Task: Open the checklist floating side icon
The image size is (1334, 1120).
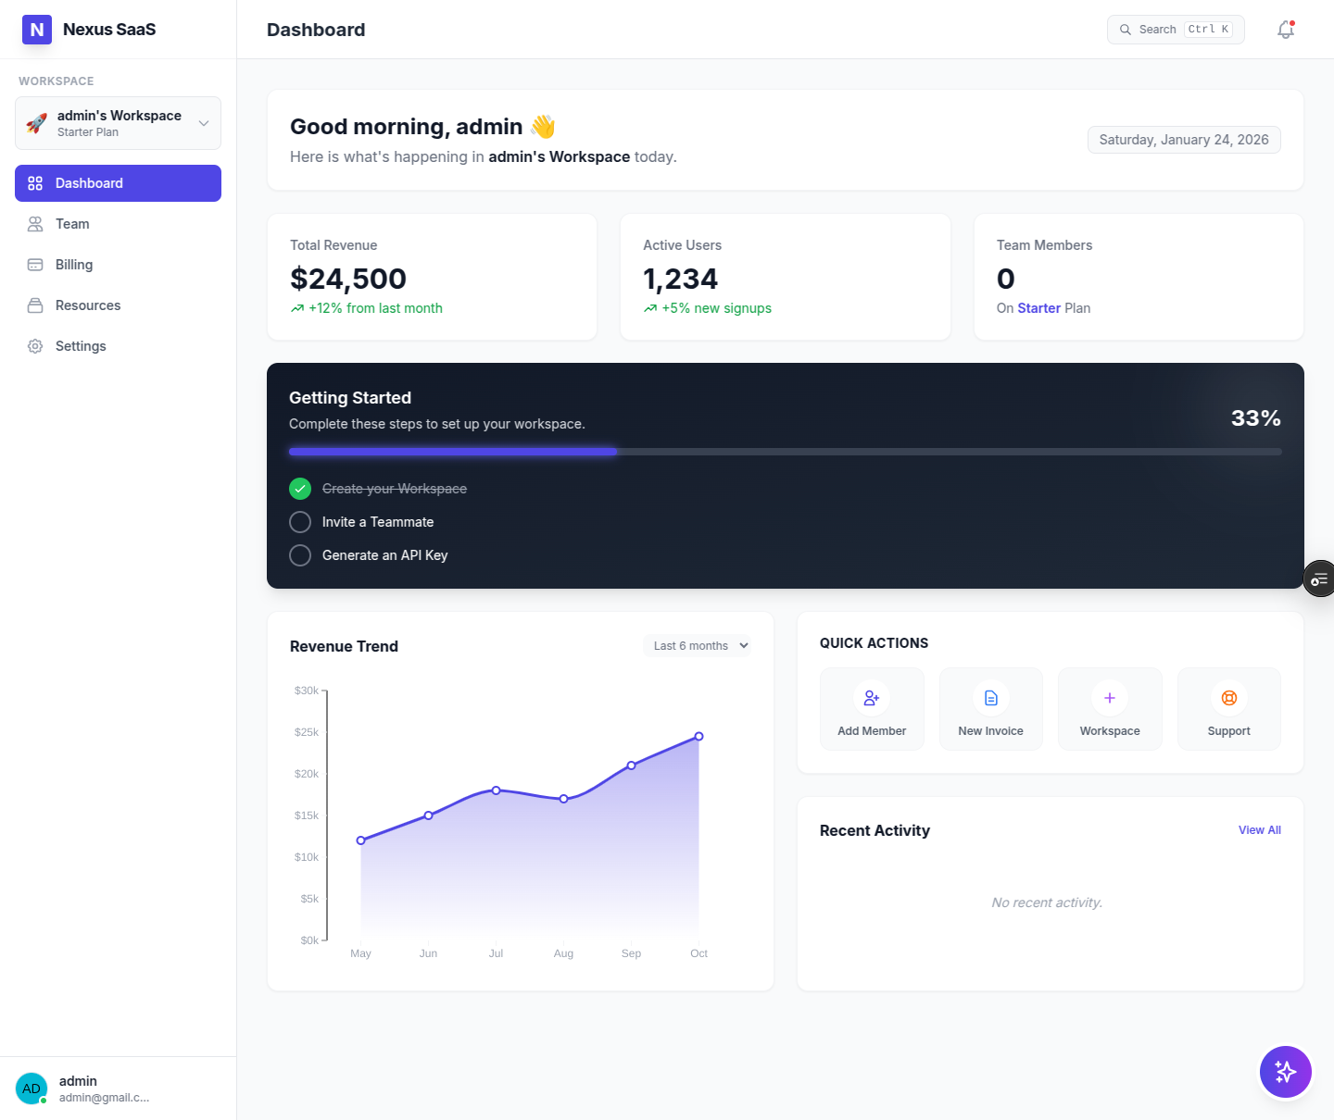Action: tap(1319, 579)
